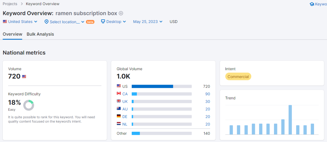This screenshot has width=327, height=142.
Task: Click the Canada flag in Global Volume
Action: coord(119,94)
